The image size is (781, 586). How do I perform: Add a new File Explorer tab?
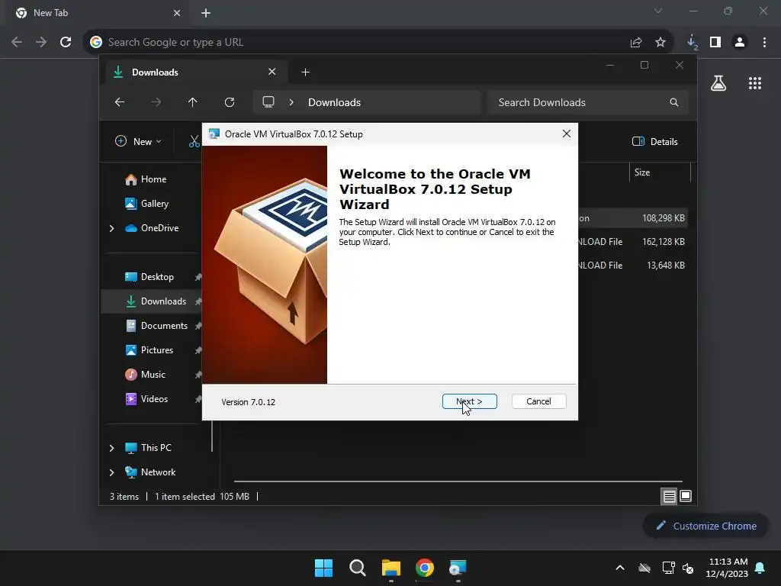tap(305, 72)
